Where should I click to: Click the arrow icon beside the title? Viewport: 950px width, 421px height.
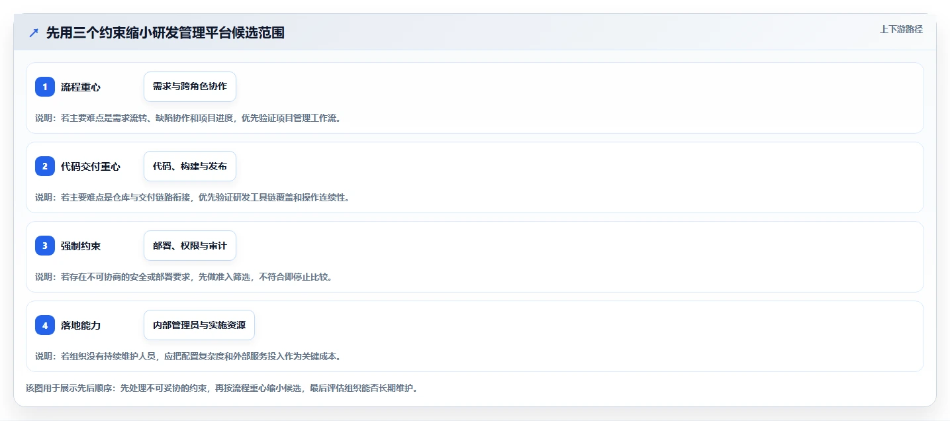coord(34,32)
